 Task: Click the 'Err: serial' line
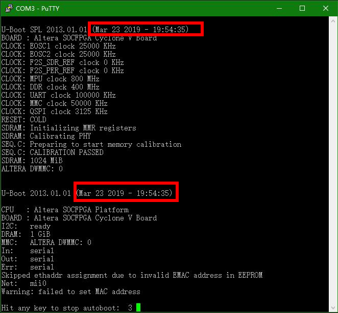click(x=28, y=267)
